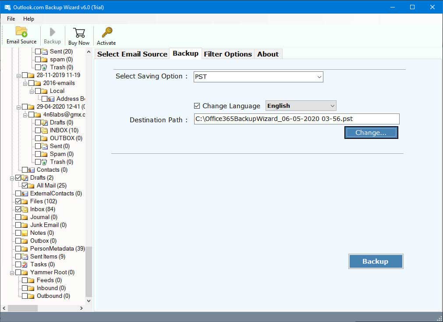443x322 pixels.
Task: Click the blue Backup button
Action: click(376, 261)
